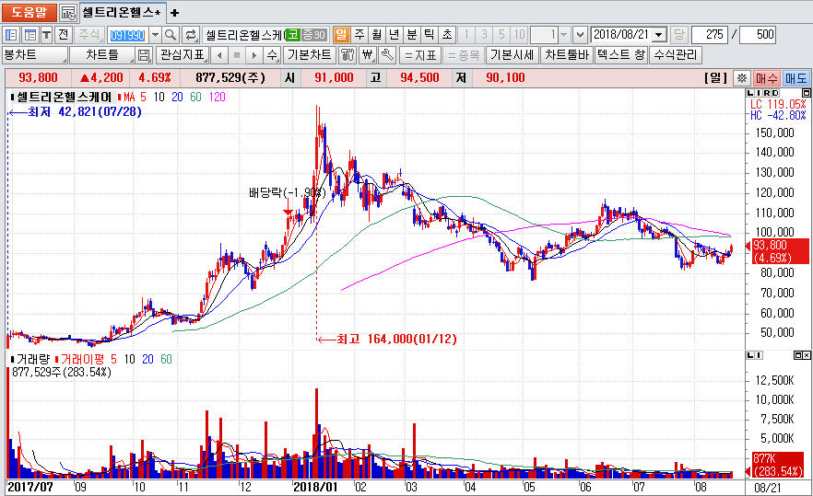Select the 셀트리온헬스 tab
The height and width of the screenshot is (496, 813).
point(120,13)
